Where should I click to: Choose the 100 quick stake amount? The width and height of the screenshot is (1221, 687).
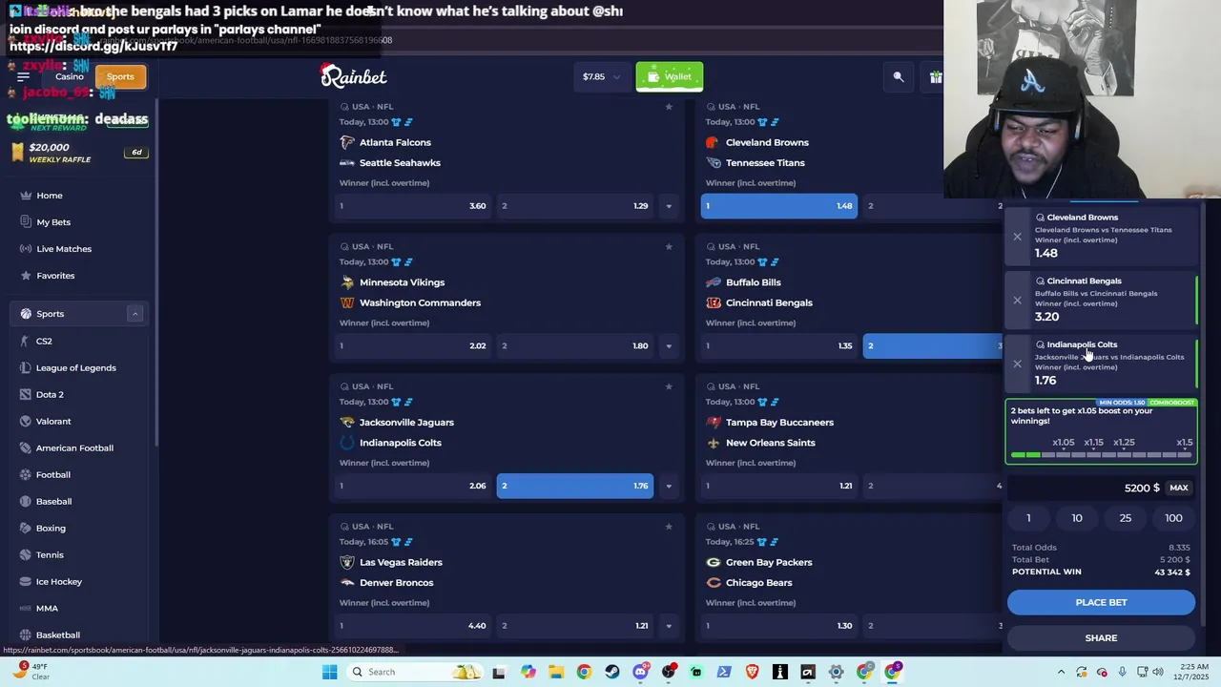coord(1173,518)
